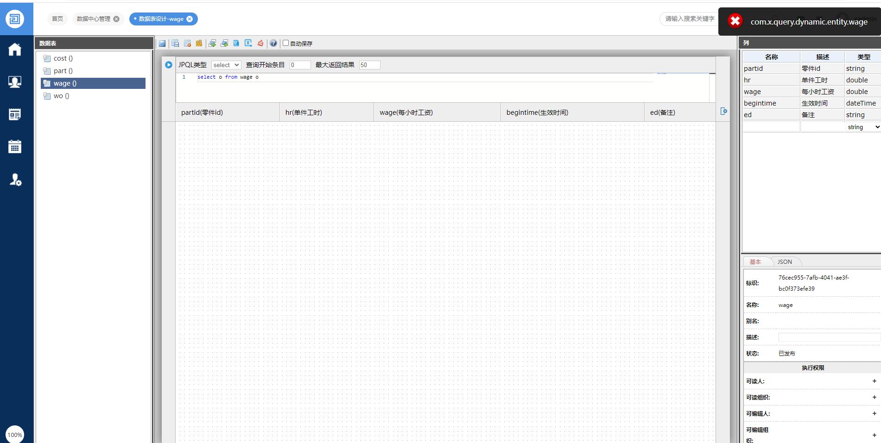Viewport: 881px width, 443px height.
Task: Go to the home icon in sidebar
Action: tap(15, 50)
